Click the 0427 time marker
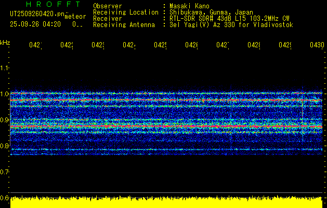The image size is (327, 208). 223,45
